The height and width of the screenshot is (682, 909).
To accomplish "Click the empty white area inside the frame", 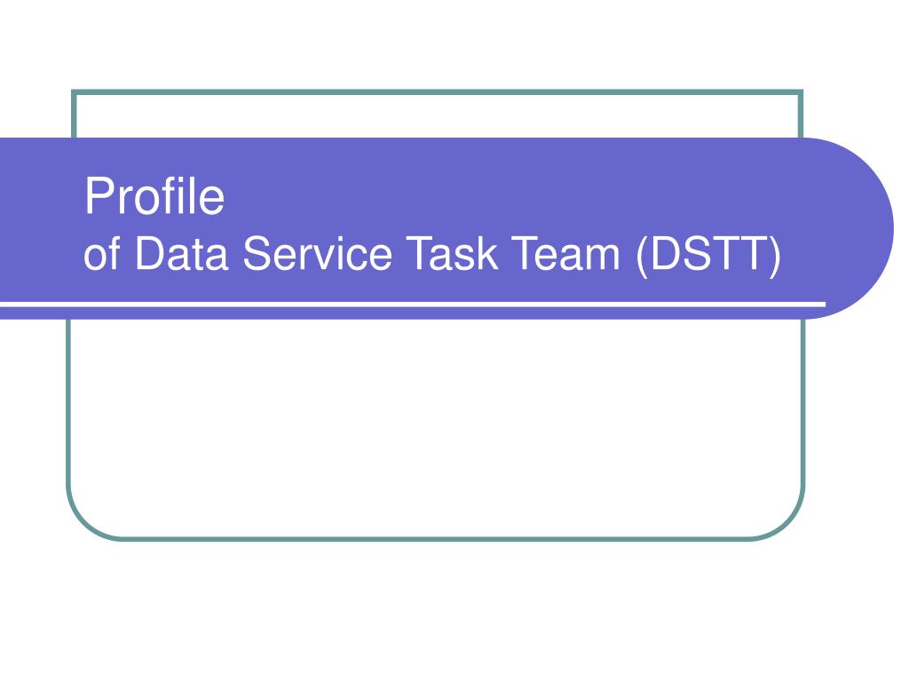I will click(436, 427).
